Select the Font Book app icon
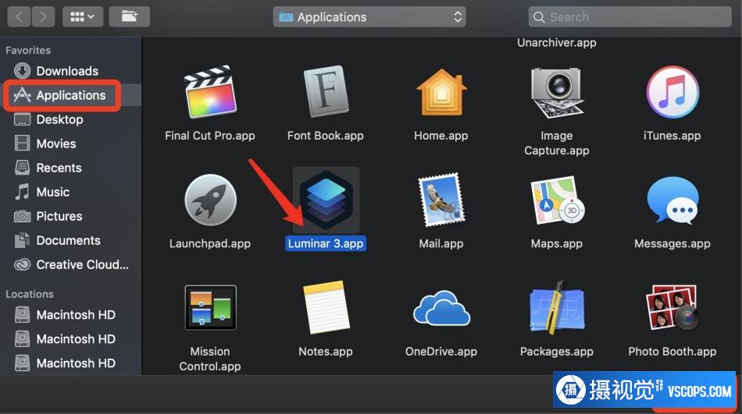Image resolution: width=742 pixels, height=414 pixels. [326, 92]
